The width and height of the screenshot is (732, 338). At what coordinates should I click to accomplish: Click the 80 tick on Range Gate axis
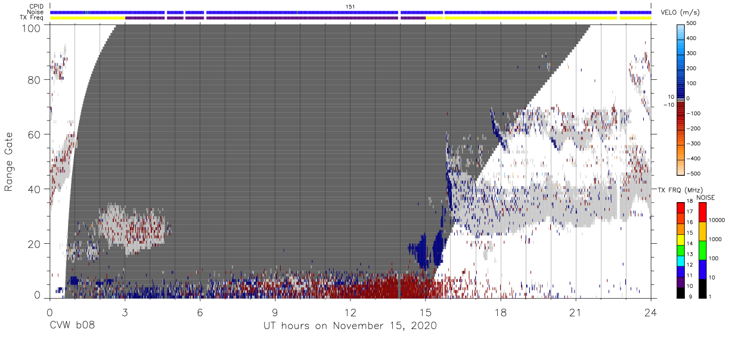click(x=35, y=80)
